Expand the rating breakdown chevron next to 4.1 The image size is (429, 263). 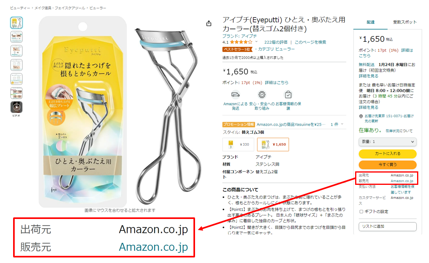click(256, 42)
